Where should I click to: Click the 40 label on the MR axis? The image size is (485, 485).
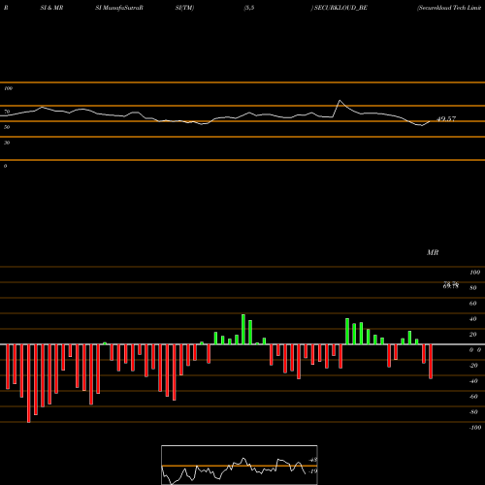(473, 319)
